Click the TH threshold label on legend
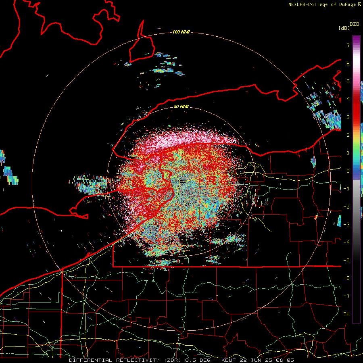Screen dimensions: 363x363 [x=346, y=314]
